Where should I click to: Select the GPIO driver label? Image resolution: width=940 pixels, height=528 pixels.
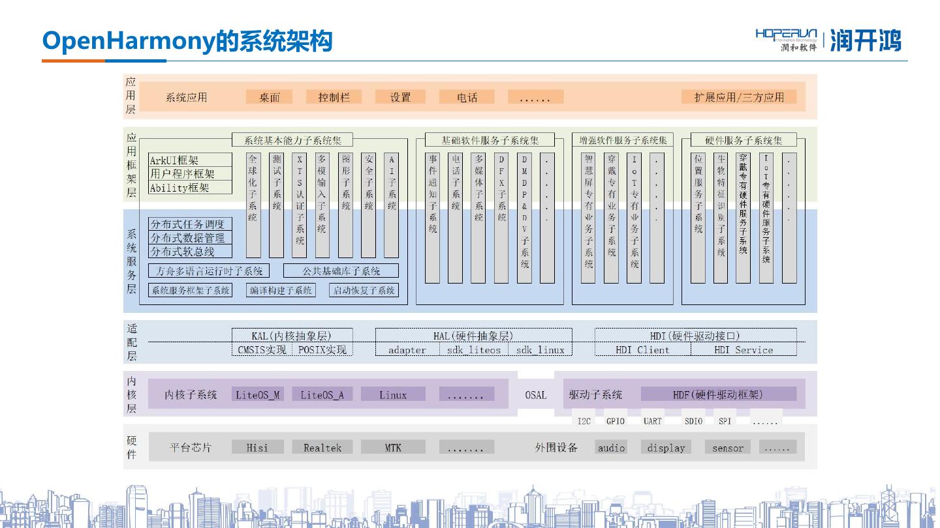(615, 421)
